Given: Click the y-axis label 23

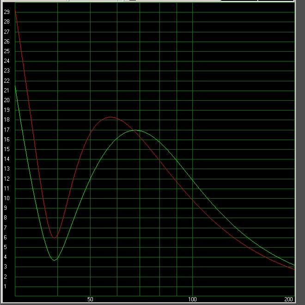Looking at the screenshot, I should pos(6,71).
